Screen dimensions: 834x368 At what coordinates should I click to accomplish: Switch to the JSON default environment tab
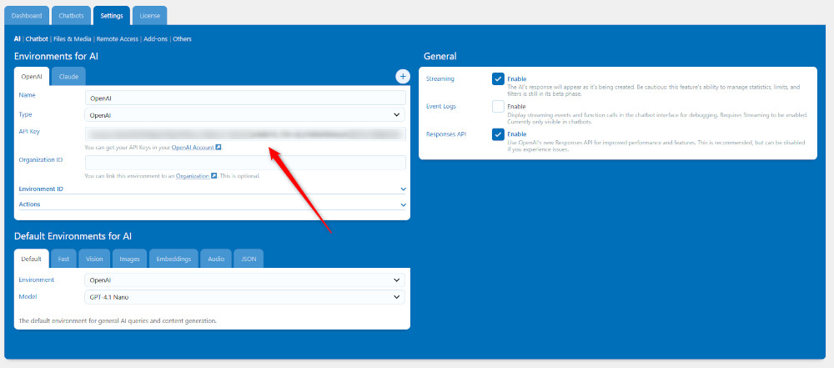point(249,259)
